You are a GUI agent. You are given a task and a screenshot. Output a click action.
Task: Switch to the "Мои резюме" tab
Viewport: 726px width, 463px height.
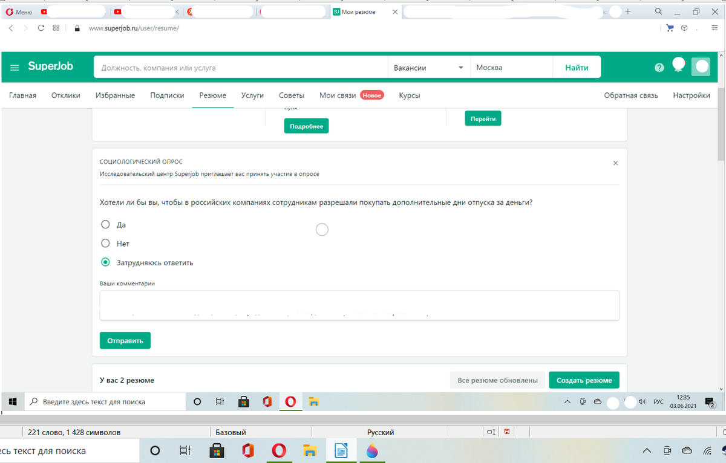click(x=364, y=12)
